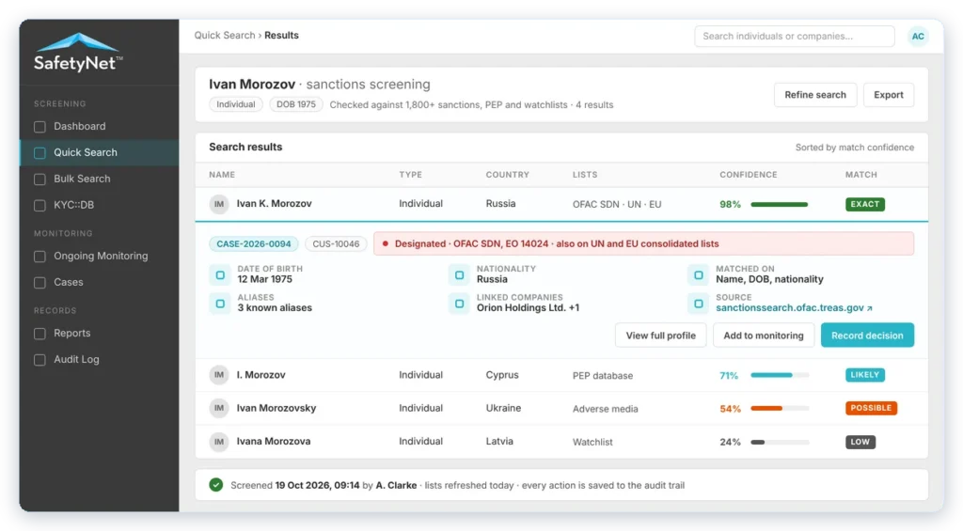This screenshot has width=963, height=531.
Task: Click the Linked Companies field icon
Action: tap(459, 304)
